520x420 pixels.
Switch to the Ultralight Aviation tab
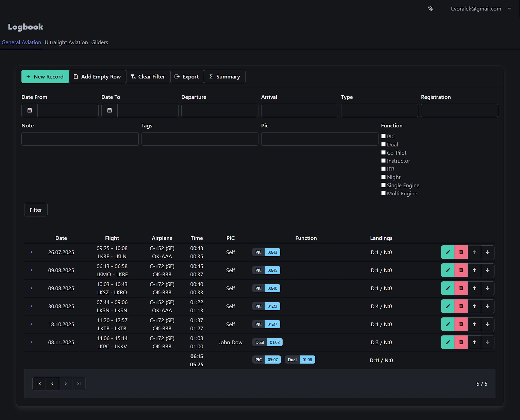point(66,42)
